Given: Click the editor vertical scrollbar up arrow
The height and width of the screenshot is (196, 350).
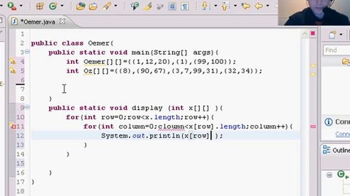Looking at the screenshot, I should (x=305, y=34).
